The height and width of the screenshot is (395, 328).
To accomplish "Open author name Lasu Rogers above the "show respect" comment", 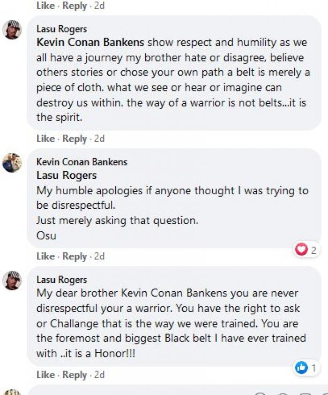I will pos(62,30).
